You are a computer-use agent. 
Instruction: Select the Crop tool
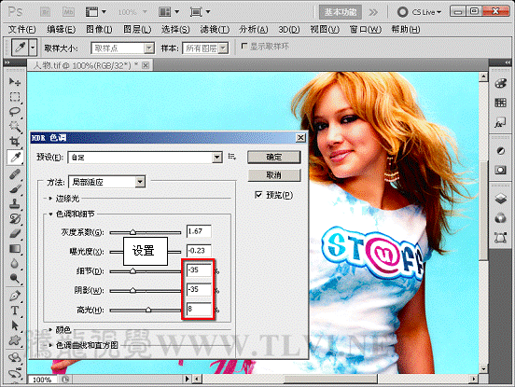tap(14, 142)
